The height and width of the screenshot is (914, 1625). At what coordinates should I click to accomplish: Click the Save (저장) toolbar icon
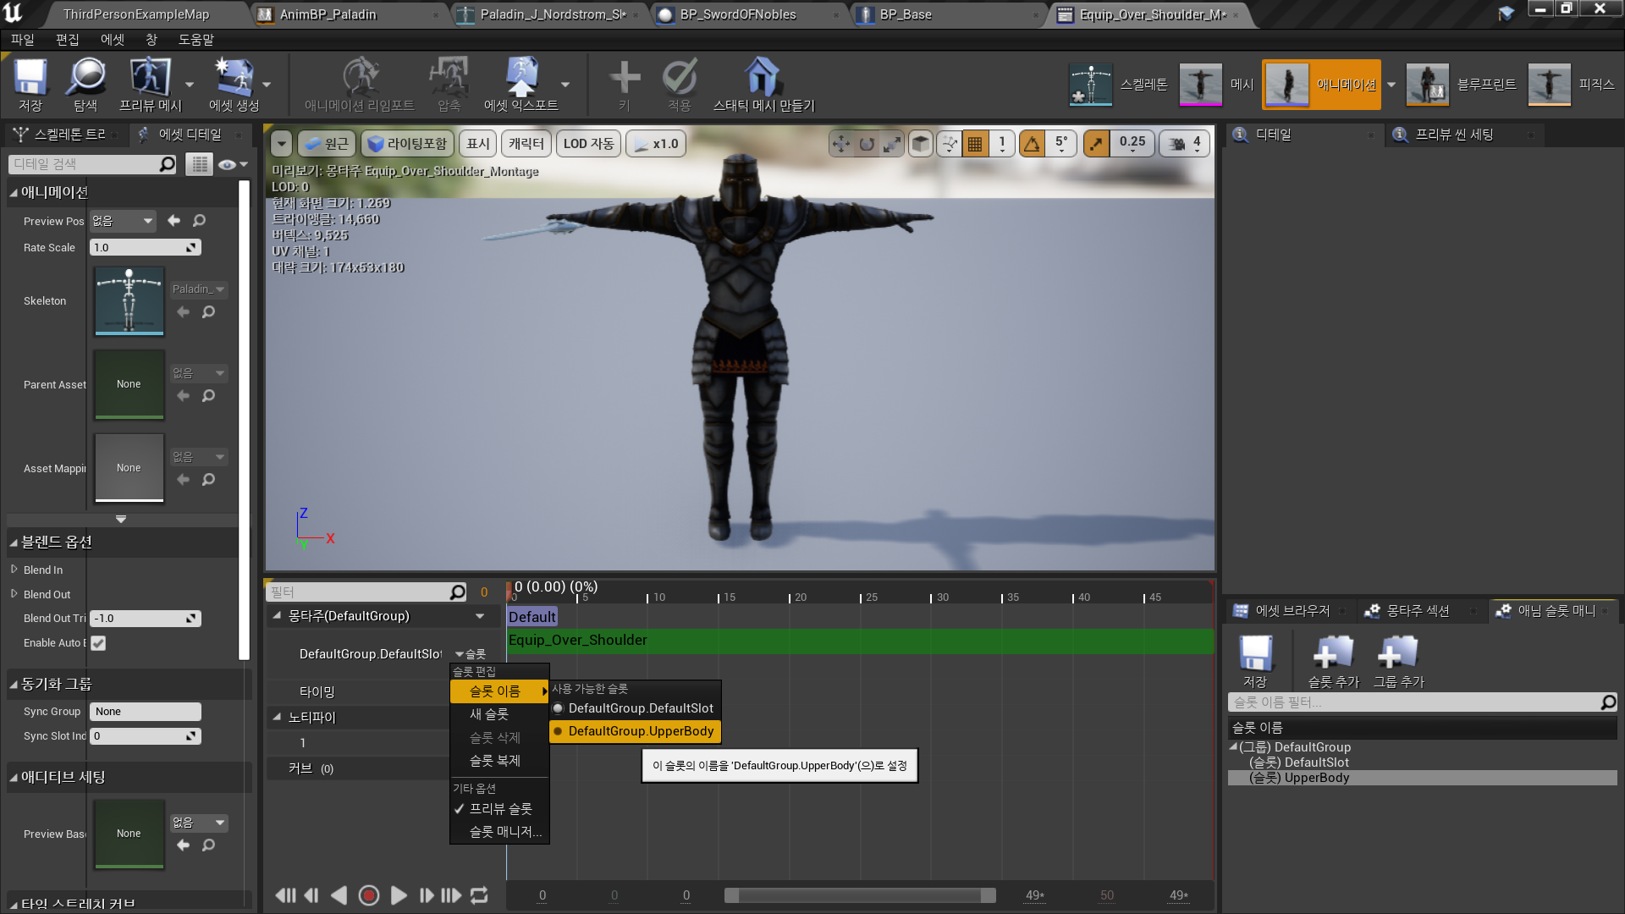30,78
